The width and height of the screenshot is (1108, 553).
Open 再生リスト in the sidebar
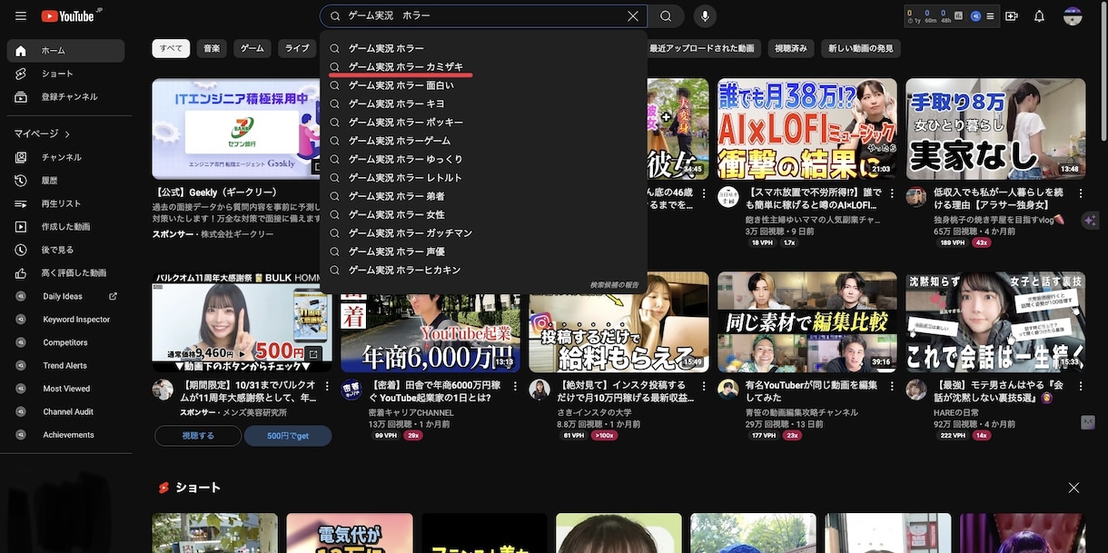pyautogui.click(x=65, y=203)
